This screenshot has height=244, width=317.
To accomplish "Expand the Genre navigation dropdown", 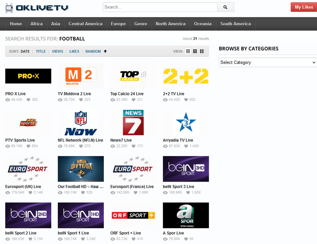I will pyautogui.click(x=141, y=24).
